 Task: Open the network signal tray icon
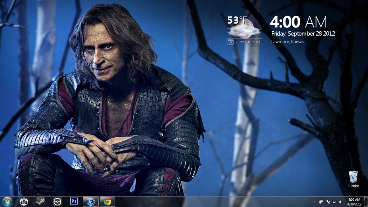[334, 202]
